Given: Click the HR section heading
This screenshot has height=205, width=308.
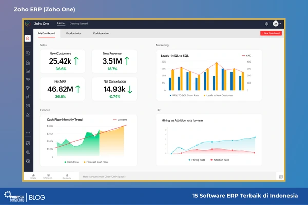Looking at the screenshot, I should pos(158,110).
